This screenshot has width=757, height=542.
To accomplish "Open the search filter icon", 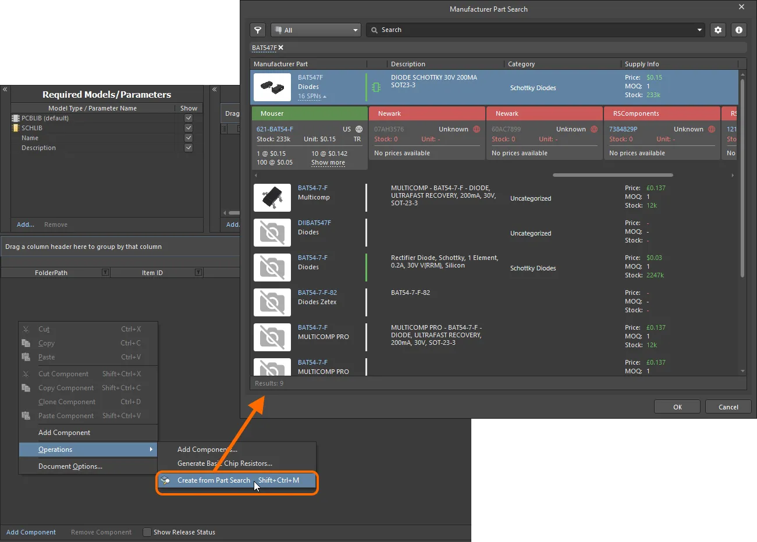I will tap(257, 30).
